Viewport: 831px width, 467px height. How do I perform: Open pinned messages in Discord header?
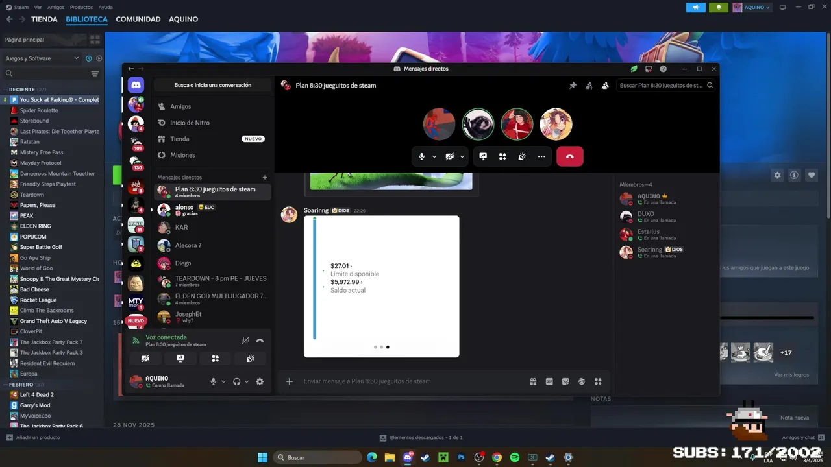[573, 85]
